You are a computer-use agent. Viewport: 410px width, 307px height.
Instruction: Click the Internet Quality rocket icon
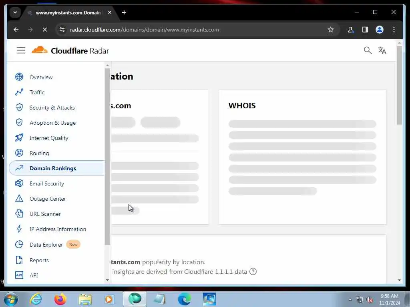(x=19, y=138)
